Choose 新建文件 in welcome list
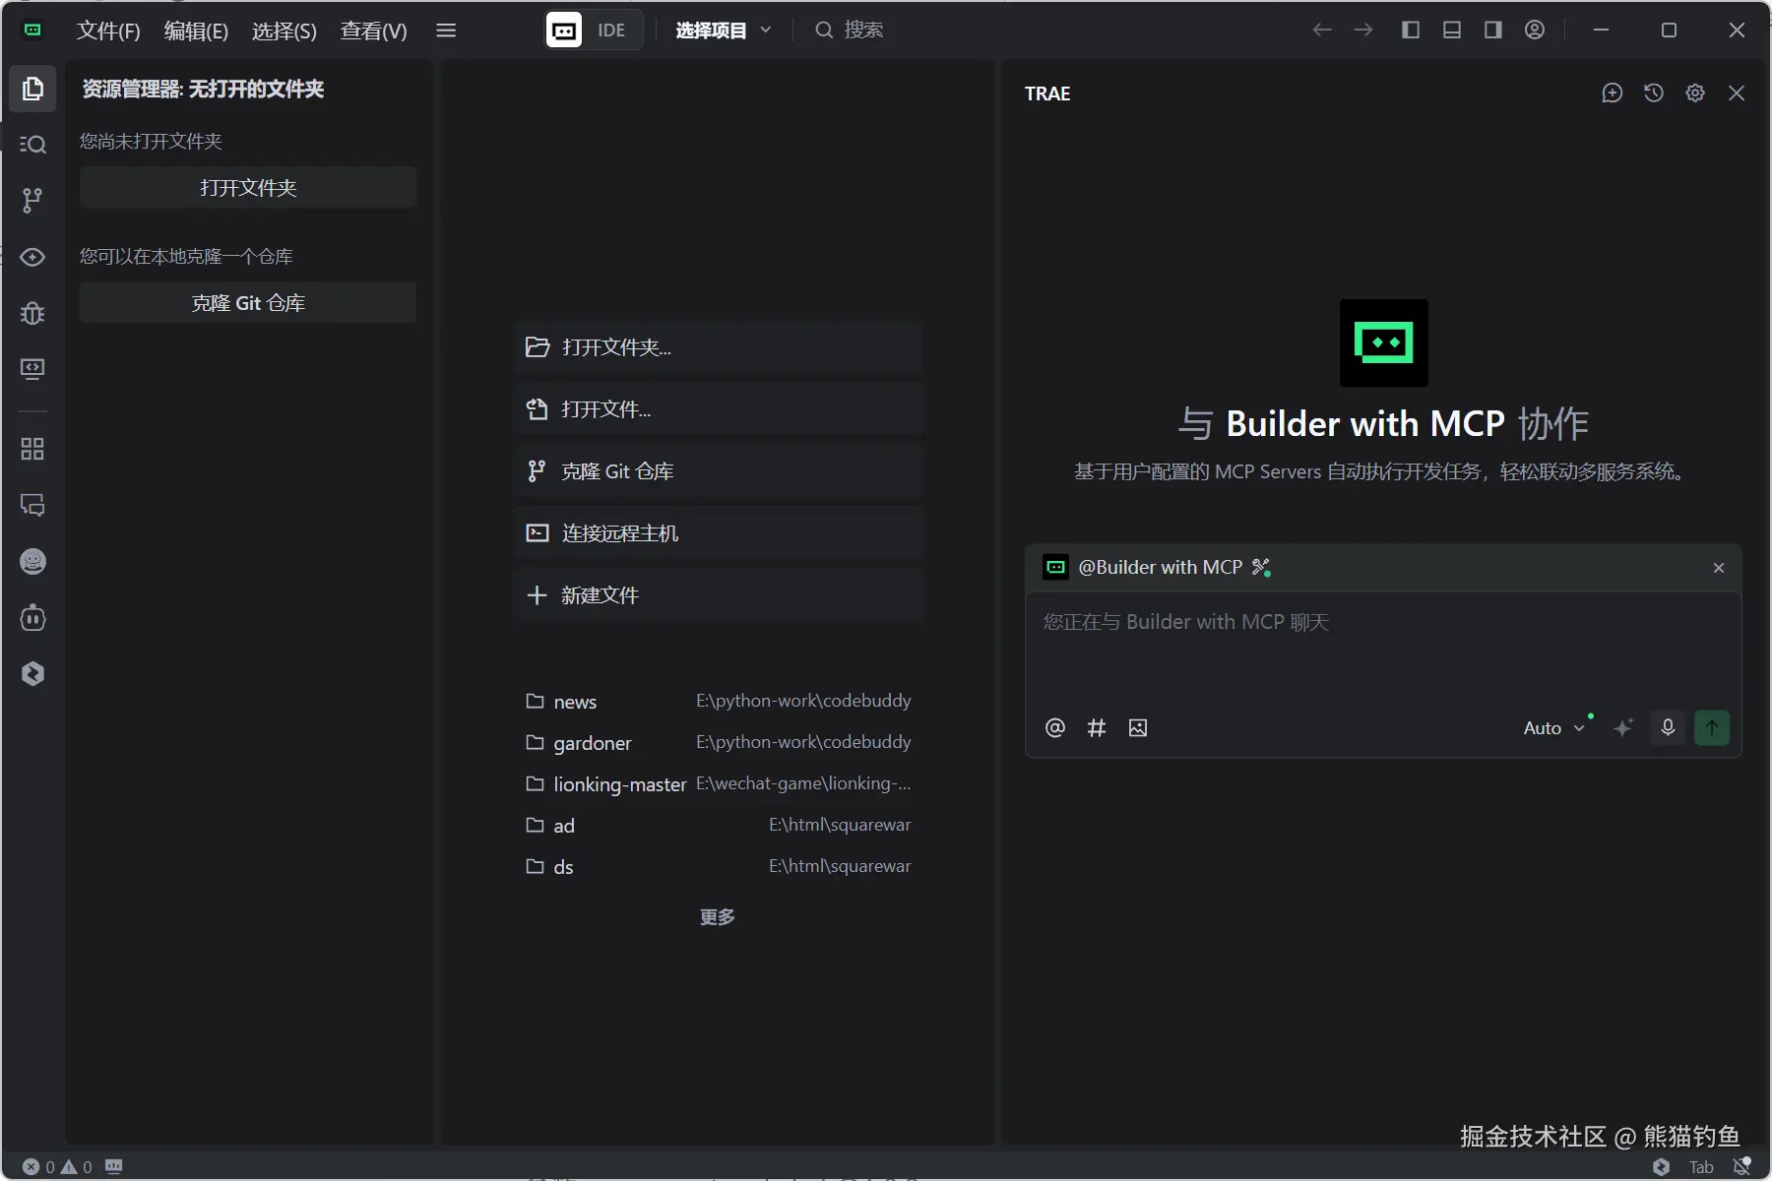1772x1181 pixels. click(x=718, y=595)
